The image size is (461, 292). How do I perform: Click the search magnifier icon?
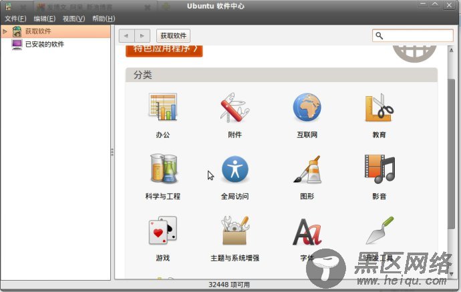(379, 35)
